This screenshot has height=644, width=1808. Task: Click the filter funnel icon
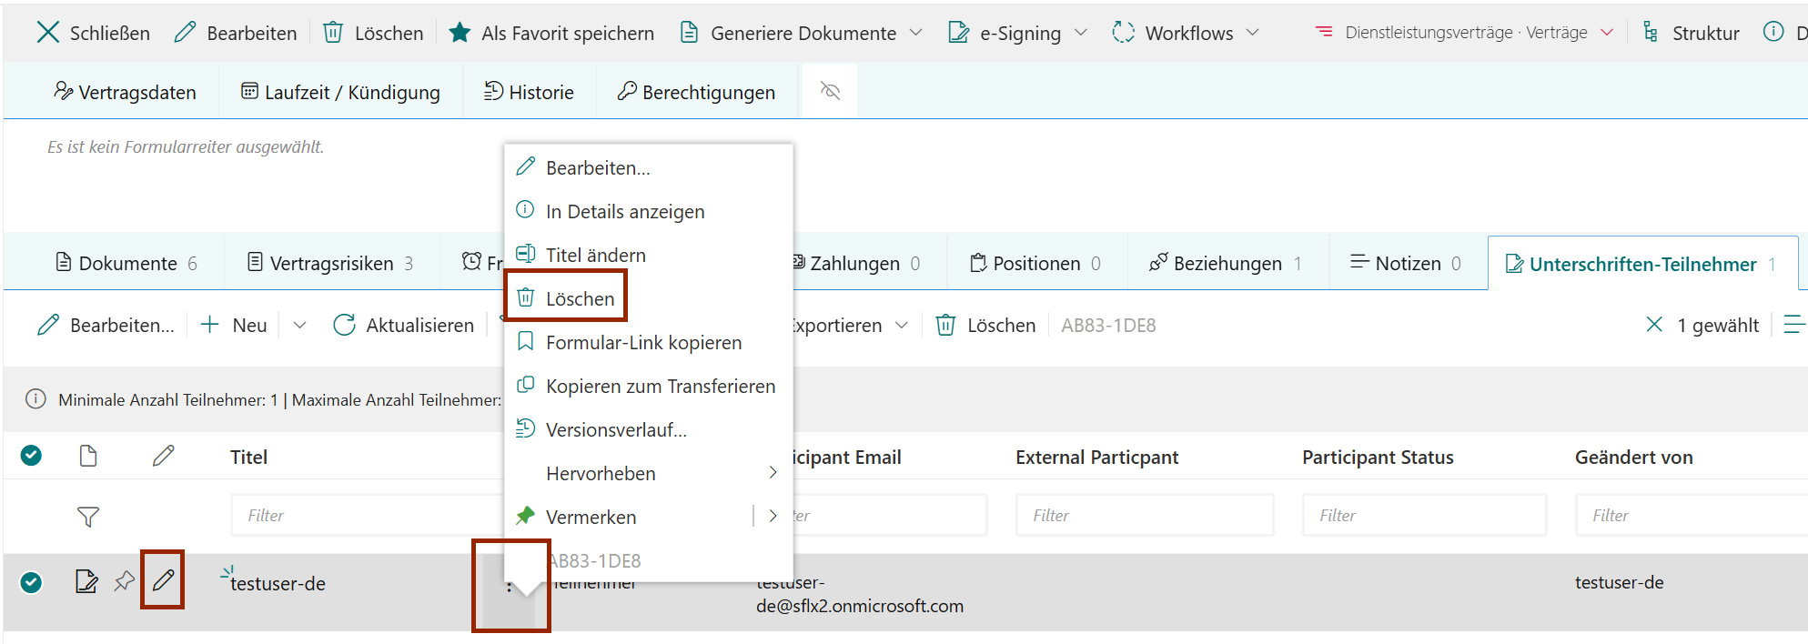pos(87,517)
